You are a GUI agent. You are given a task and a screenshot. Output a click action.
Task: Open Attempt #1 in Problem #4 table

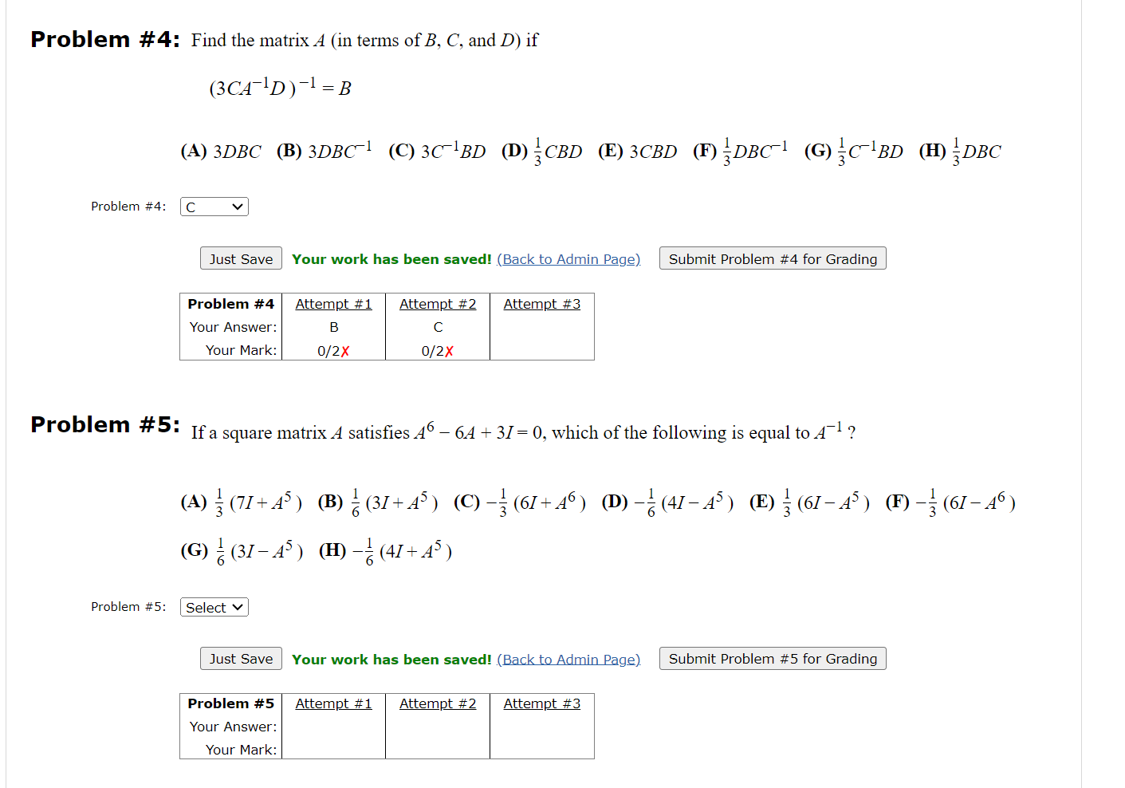click(333, 303)
